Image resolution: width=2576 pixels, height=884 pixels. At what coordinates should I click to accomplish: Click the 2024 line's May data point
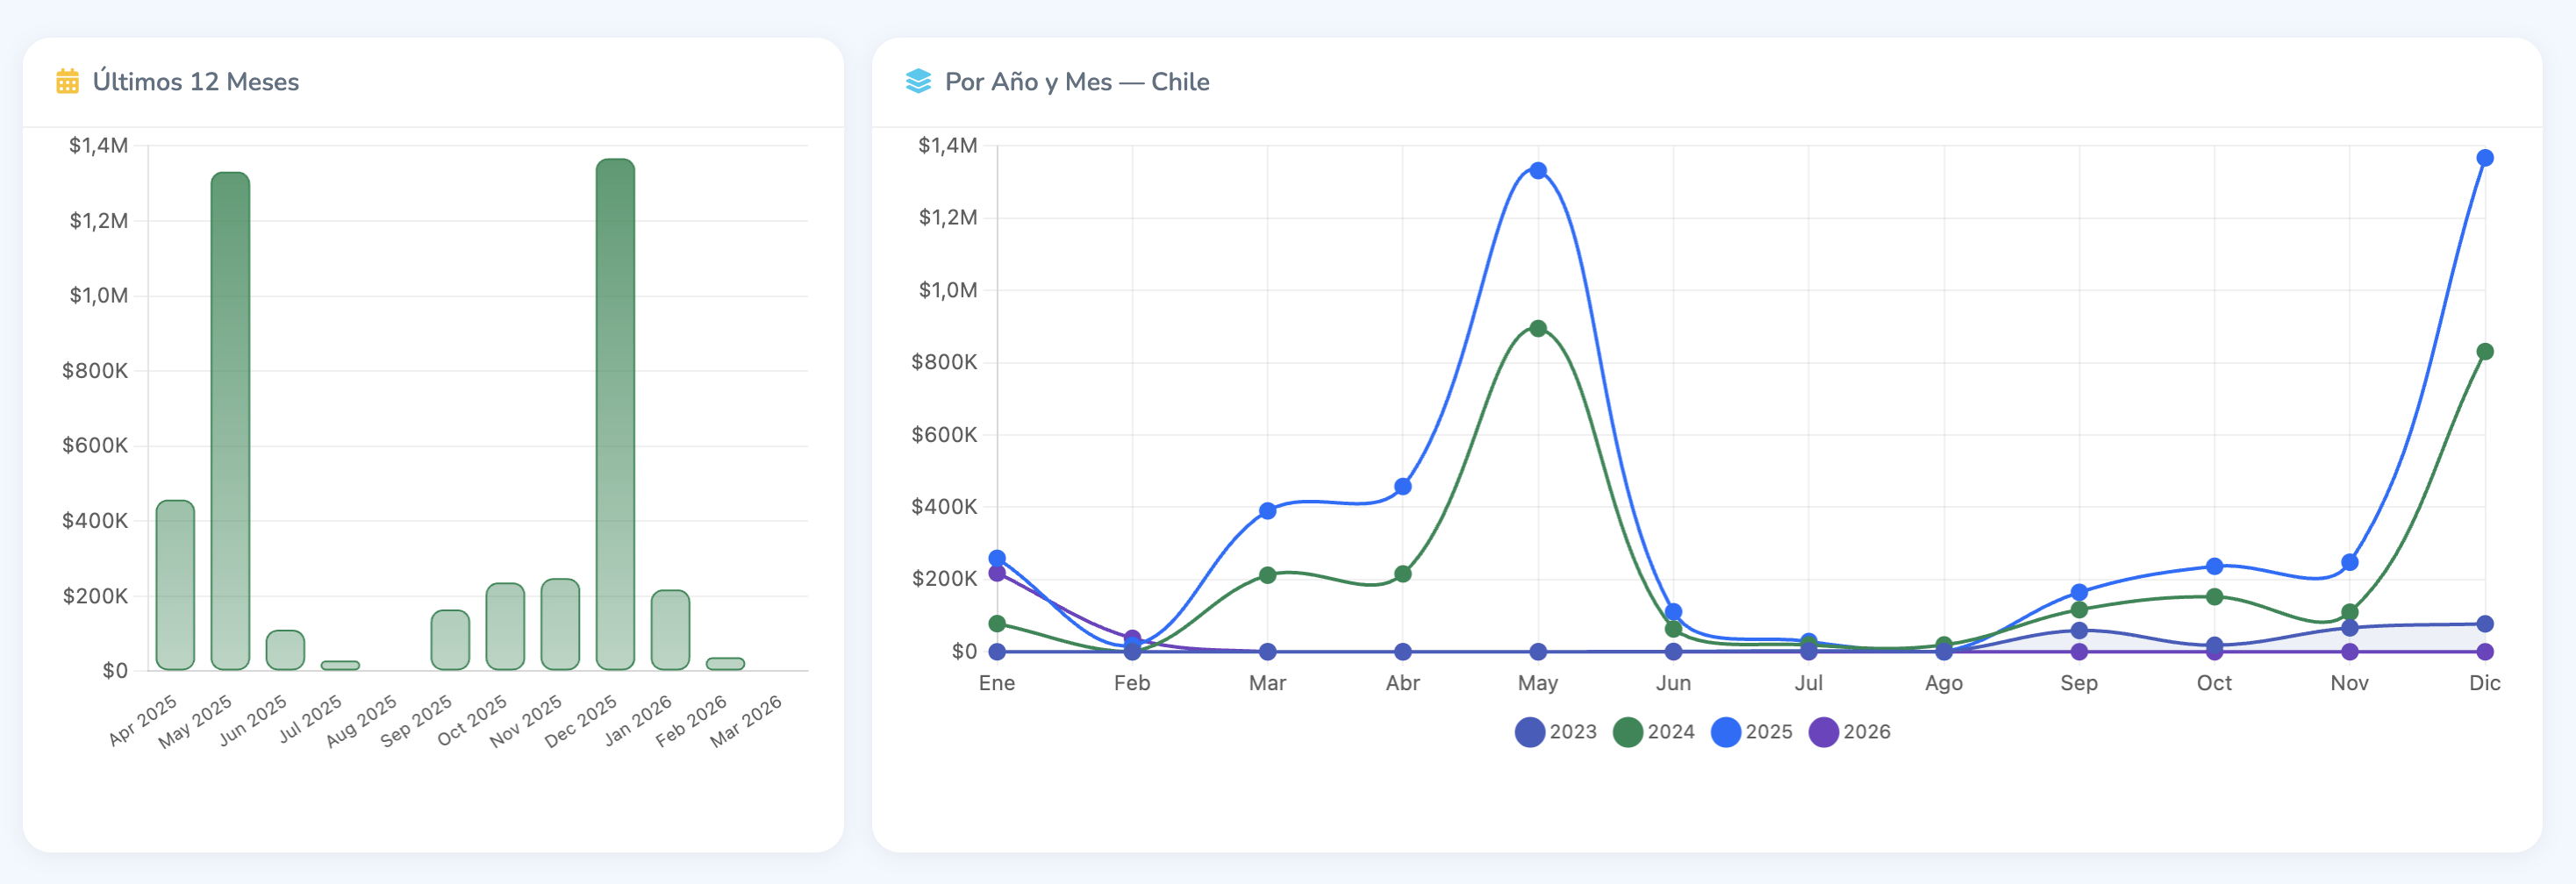(1538, 328)
